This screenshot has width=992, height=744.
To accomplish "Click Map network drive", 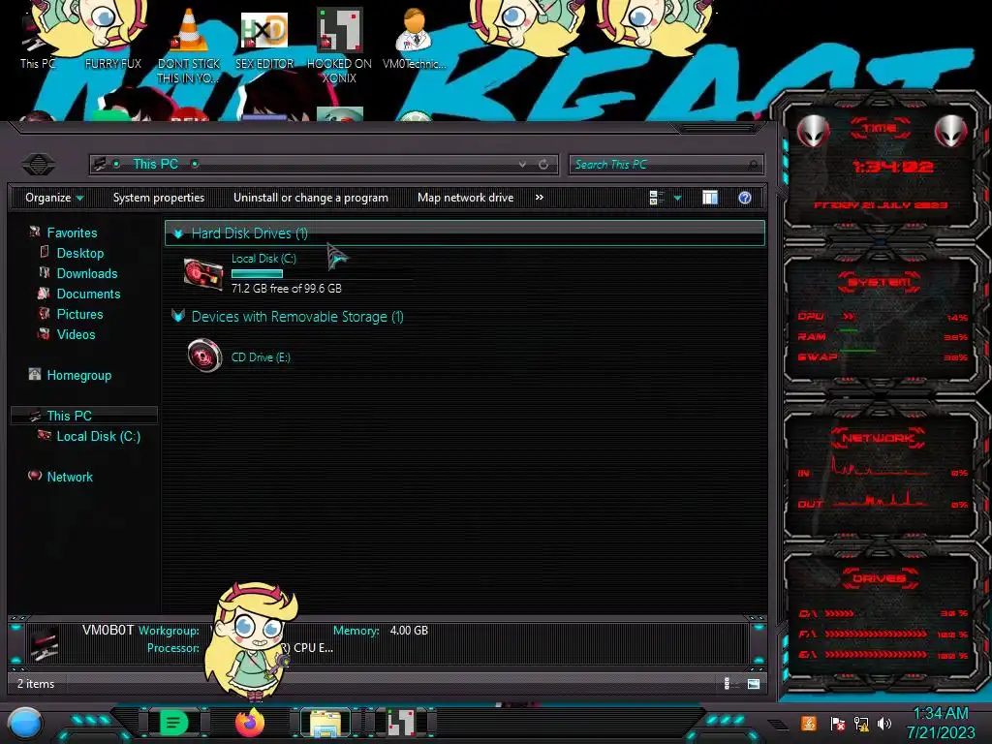I will click(x=465, y=198).
